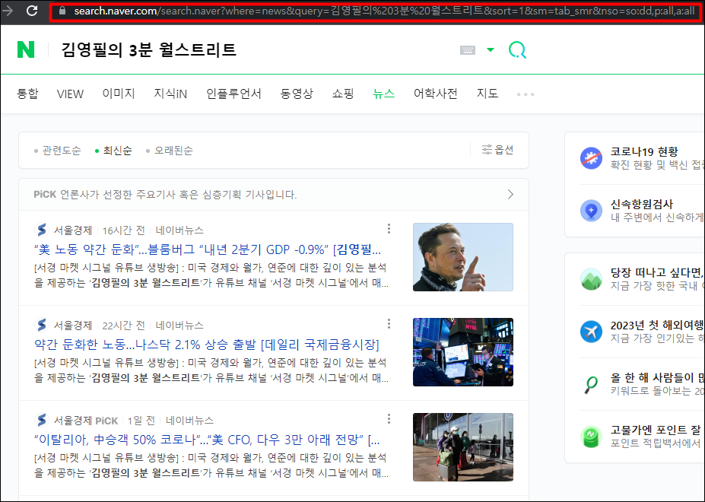
Task: Click the URL address bar
Action: tap(374, 11)
